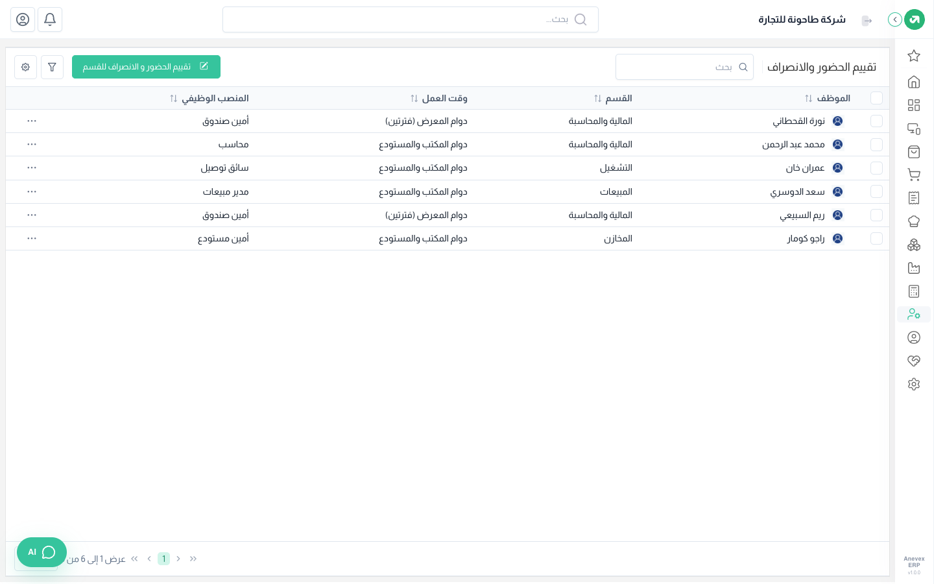The image size is (934, 584).
Task: Click تقييم الحضور و الانصراف للقسم button
Action: coord(146,67)
